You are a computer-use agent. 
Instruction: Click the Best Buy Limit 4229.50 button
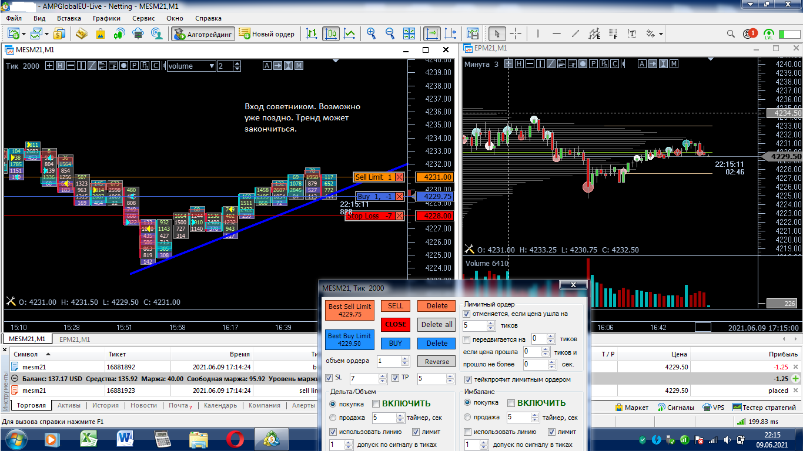click(350, 339)
